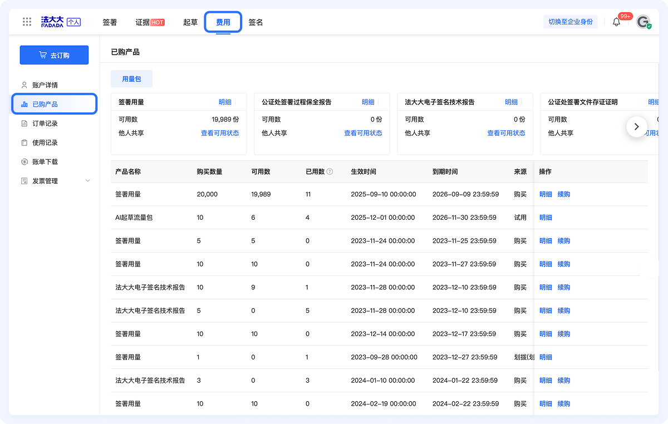
Task: Select the 用量包 tab chip
Action: (131, 79)
